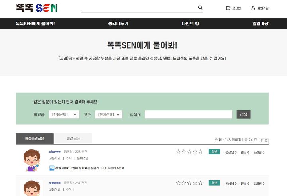Click the first rating star on sua*** row
This screenshot has height=196, width=287.
click(178, 183)
